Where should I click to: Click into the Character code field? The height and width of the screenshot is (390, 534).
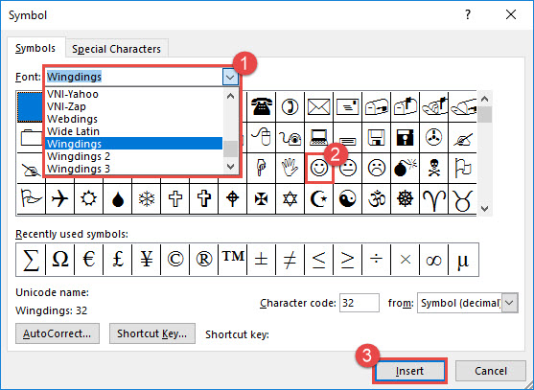(359, 303)
